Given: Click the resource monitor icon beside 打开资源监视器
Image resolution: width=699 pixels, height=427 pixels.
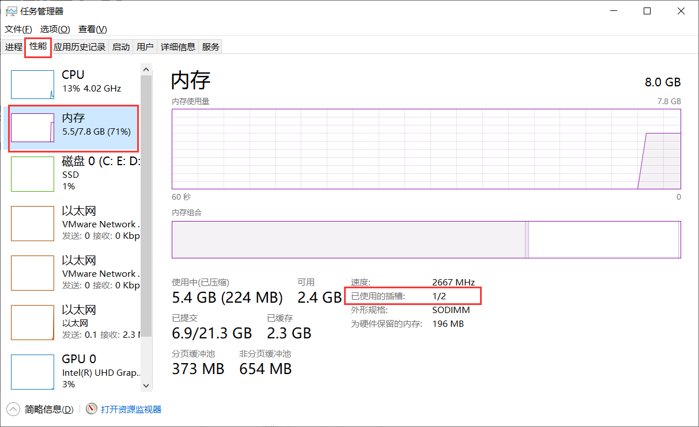Looking at the screenshot, I should (x=92, y=409).
